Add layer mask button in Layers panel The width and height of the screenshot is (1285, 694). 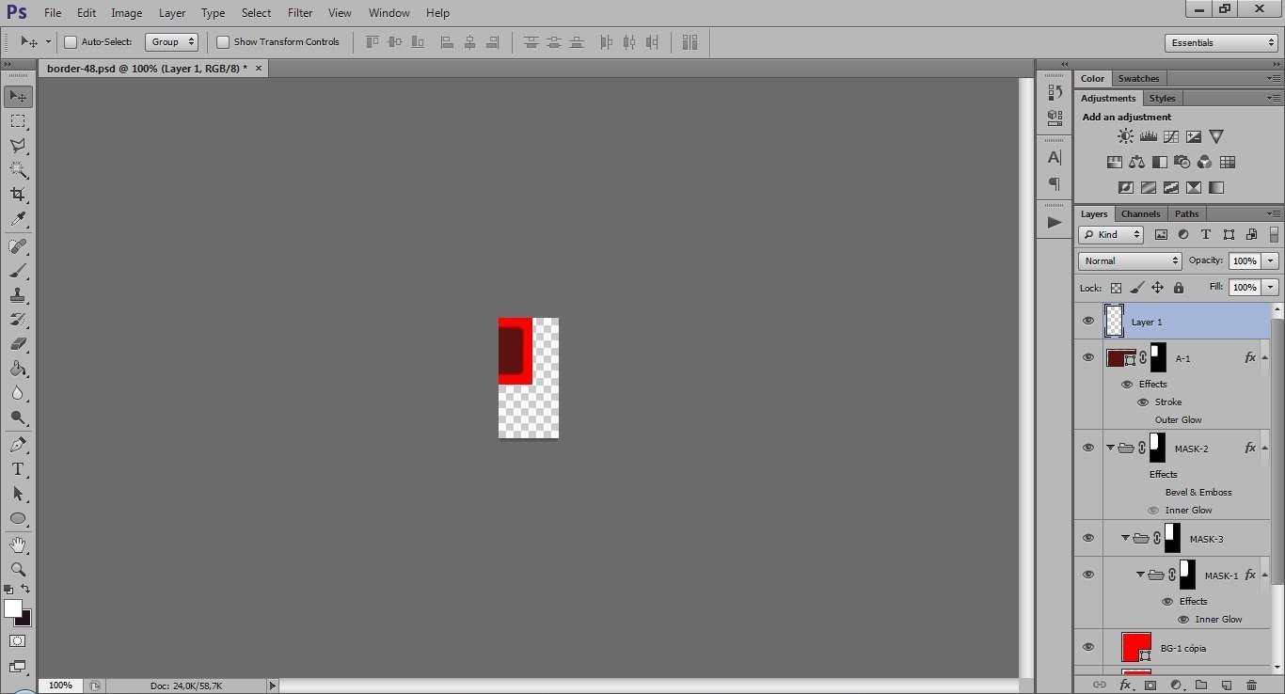(1150, 686)
